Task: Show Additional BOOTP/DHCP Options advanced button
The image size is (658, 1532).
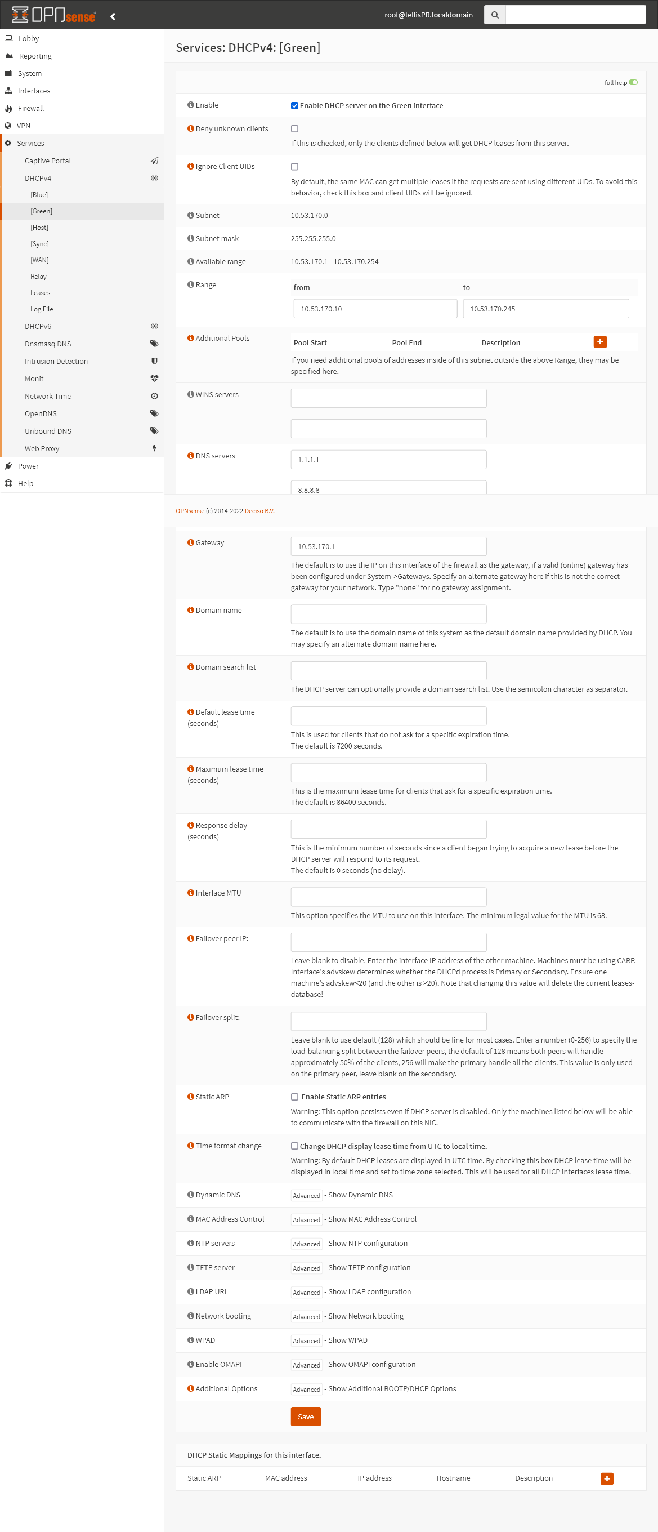Action: click(x=307, y=1390)
